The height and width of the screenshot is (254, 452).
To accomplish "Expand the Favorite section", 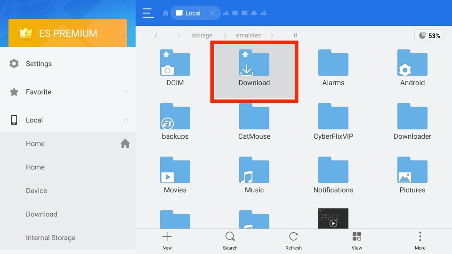I will coord(125,92).
